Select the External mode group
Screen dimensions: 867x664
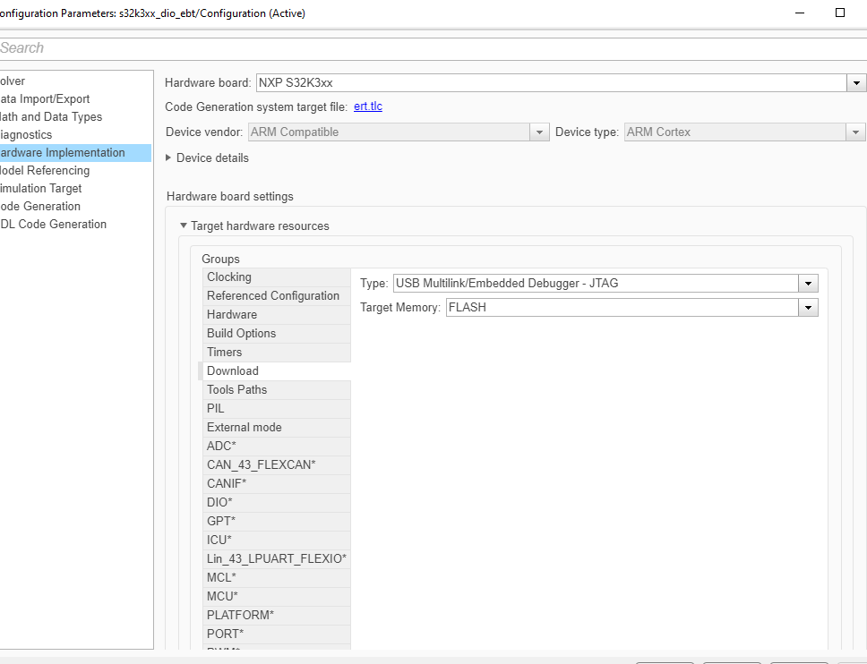(244, 427)
